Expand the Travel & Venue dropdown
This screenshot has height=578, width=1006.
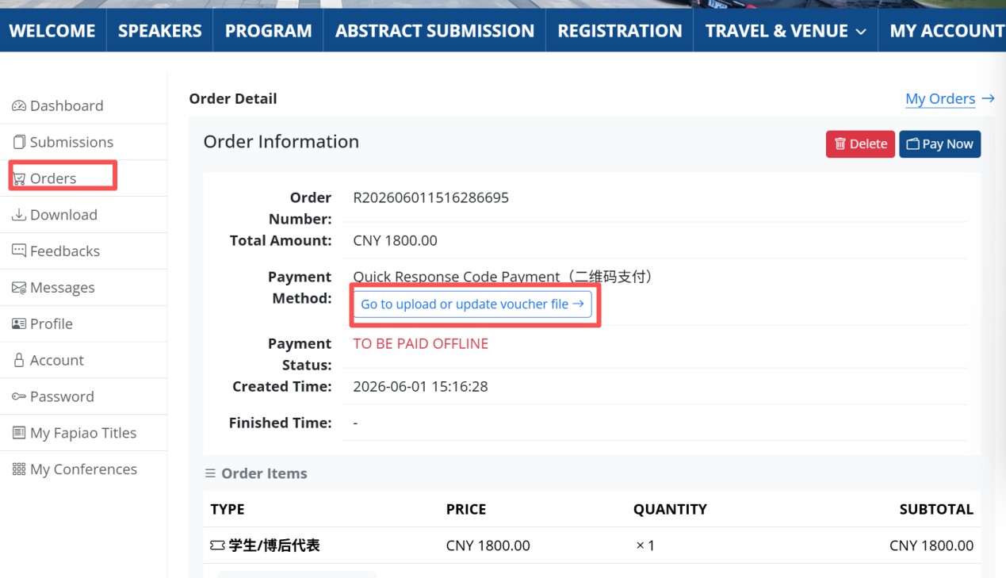(786, 31)
